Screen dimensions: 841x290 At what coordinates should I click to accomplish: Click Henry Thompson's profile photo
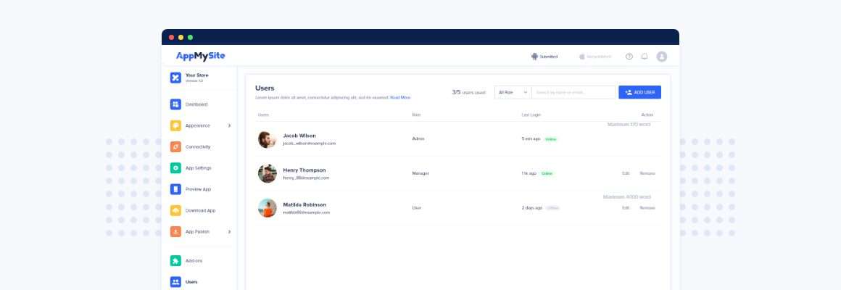coord(267,174)
